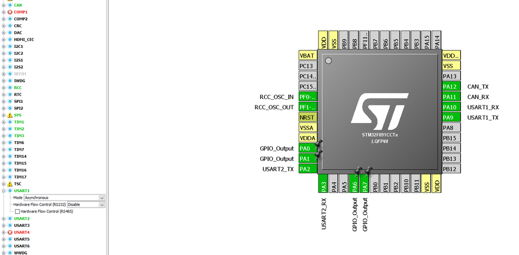Expand the SYS tree node

[x=4, y=115]
